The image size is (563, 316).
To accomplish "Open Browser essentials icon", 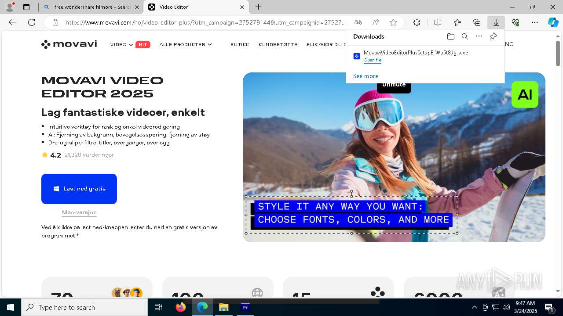I will [x=515, y=22].
